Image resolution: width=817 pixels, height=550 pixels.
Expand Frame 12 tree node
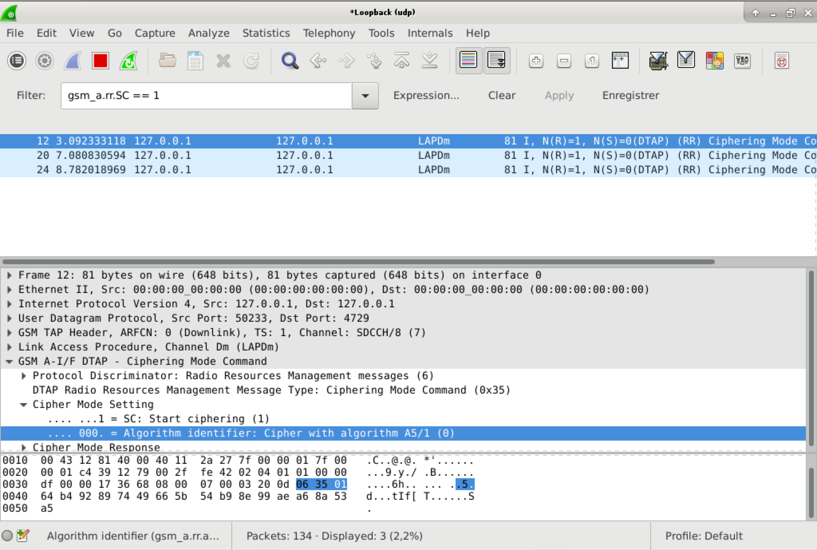pos(9,275)
